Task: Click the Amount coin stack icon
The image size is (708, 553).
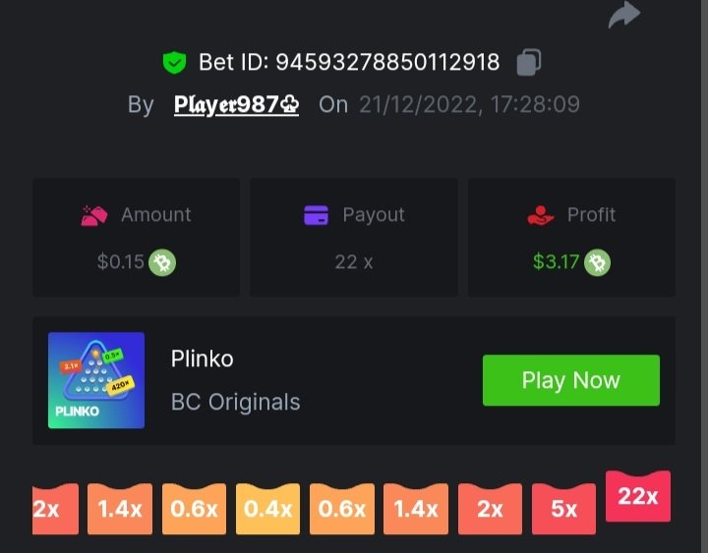Action: [94, 215]
